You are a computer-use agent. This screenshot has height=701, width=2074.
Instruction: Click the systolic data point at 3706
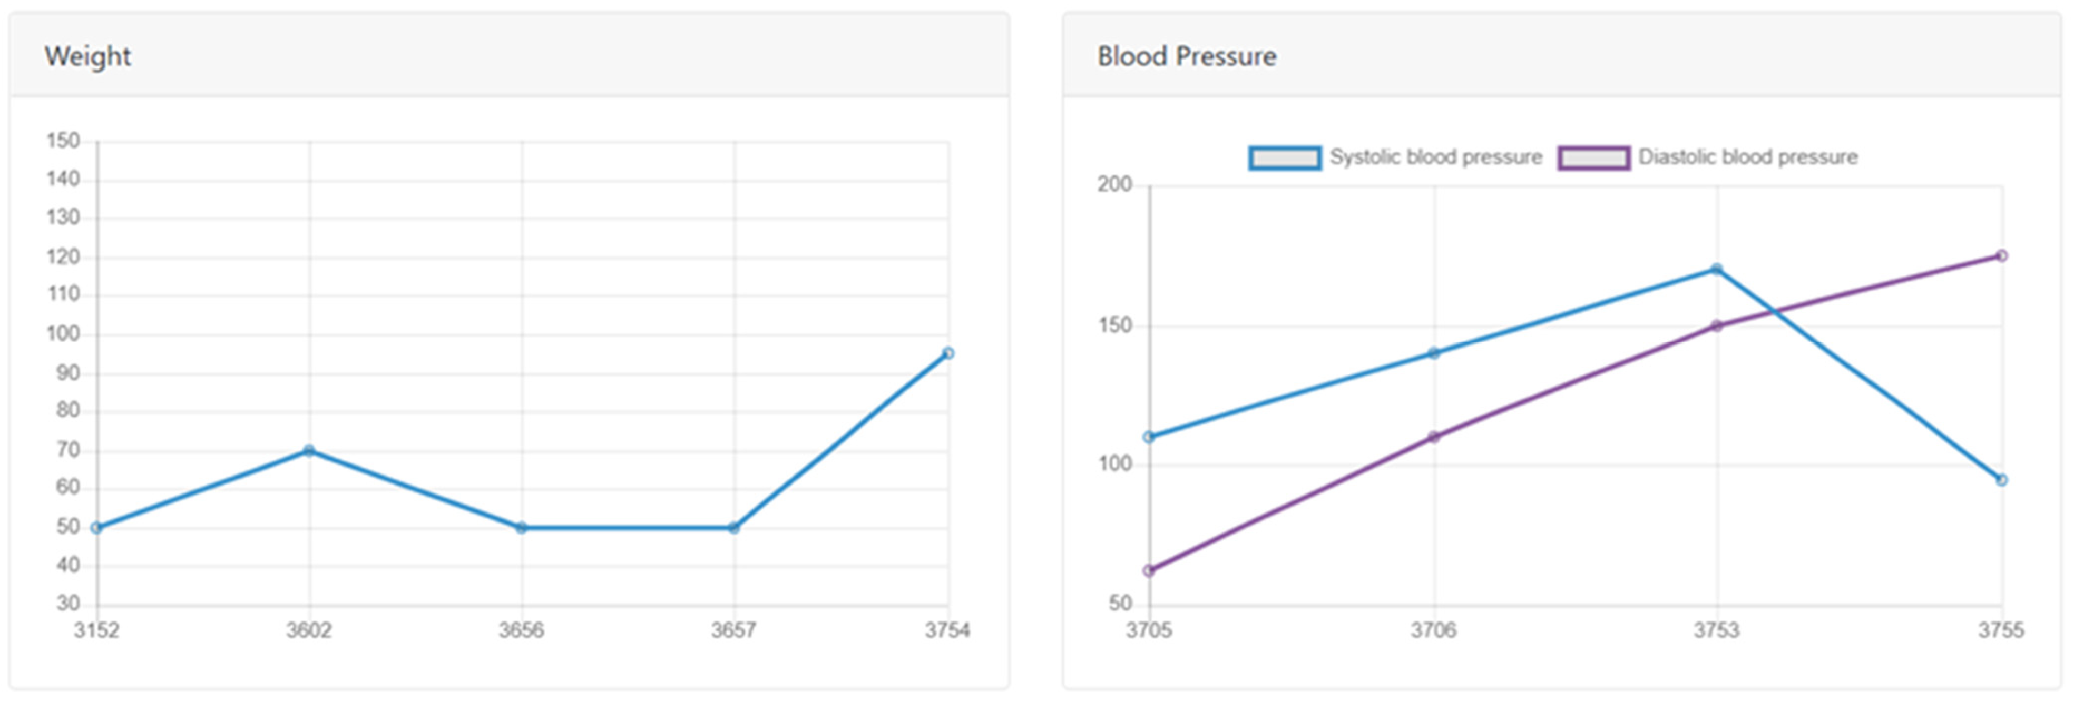[x=1434, y=353]
